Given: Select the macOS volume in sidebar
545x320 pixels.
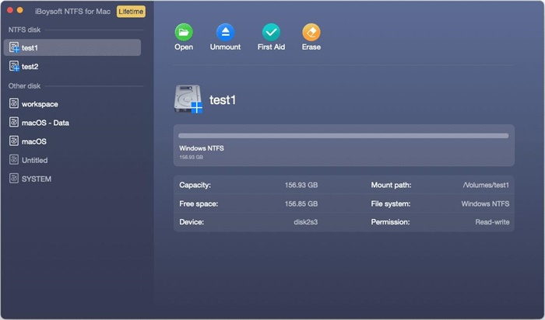Looking at the screenshot, I should pyautogui.click(x=33, y=141).
